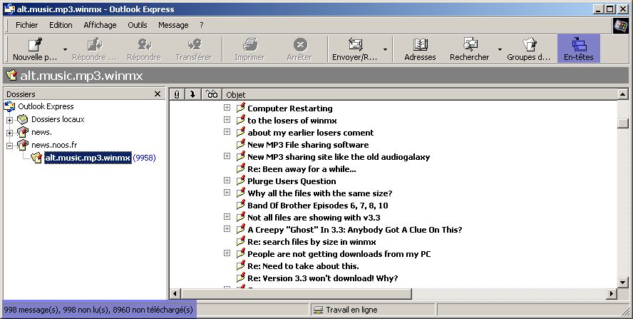Click the Envoyer/Recevoir toolbar icon

click(355, 44)
